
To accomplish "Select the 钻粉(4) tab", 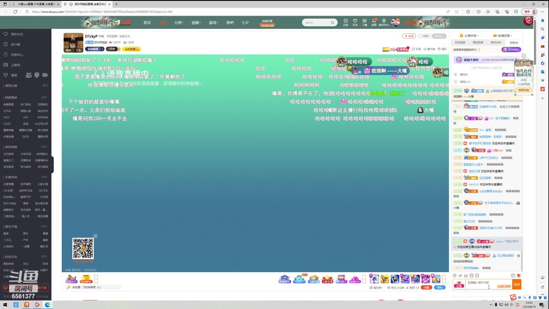I will click(x=514, y=42).
